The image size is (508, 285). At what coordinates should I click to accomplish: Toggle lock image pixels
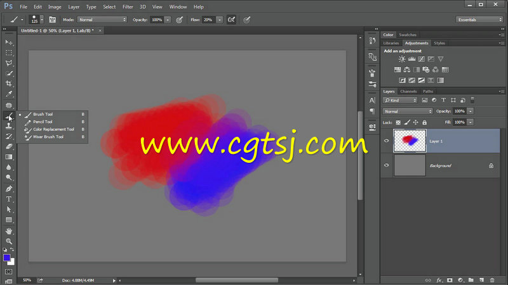(x=407, y=122)
